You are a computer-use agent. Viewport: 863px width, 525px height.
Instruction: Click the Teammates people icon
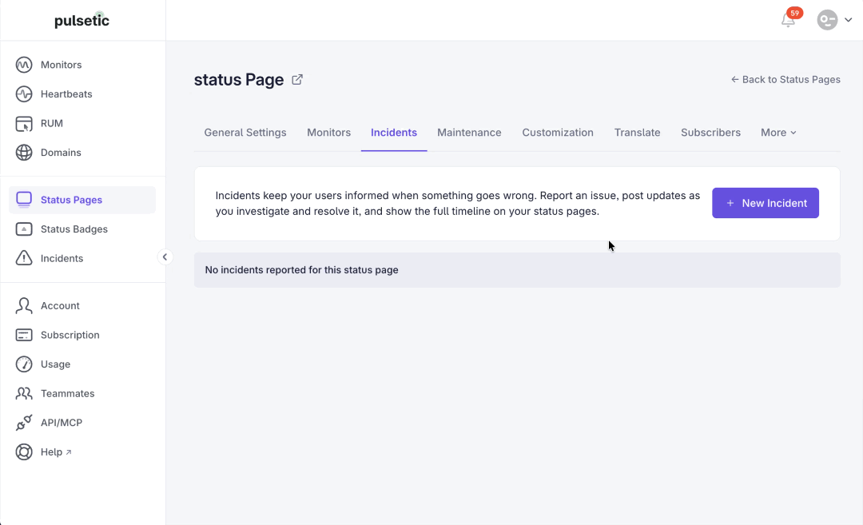[x=24, y=393]
